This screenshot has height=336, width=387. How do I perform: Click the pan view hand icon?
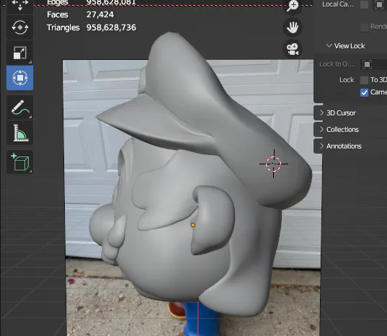point(293,27)
